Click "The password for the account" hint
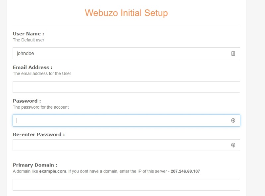265x196 pixels. 41,107
